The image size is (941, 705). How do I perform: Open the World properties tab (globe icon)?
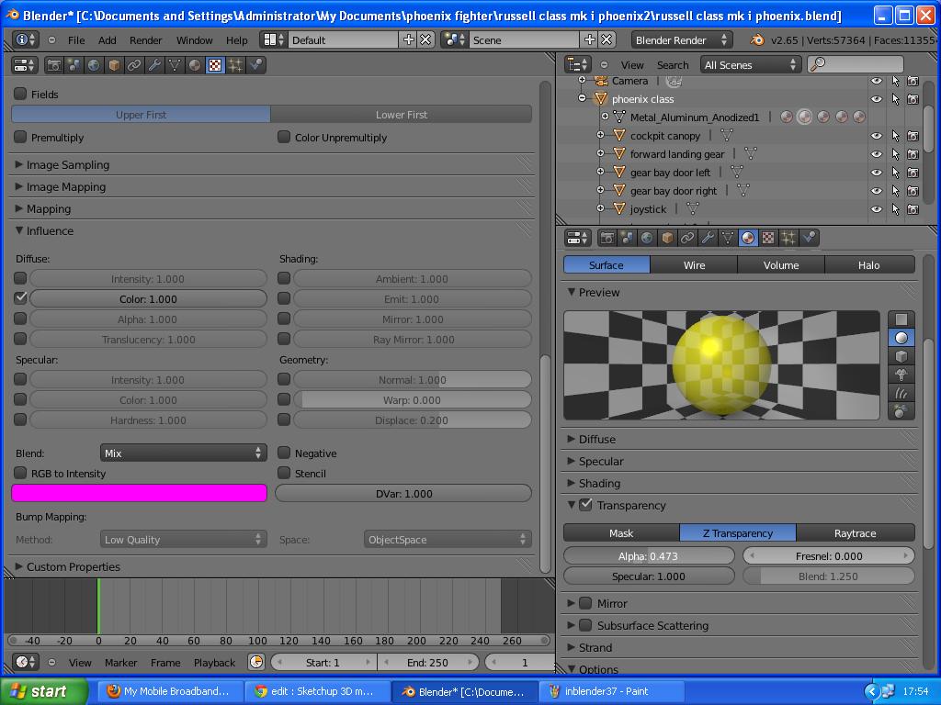tap(645, 238)
